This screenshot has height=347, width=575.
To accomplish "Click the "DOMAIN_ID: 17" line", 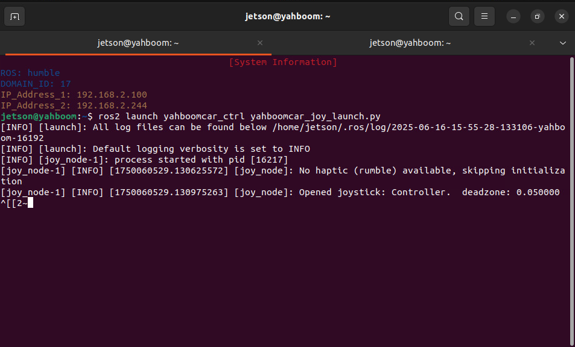I will (x=36, y=84).
